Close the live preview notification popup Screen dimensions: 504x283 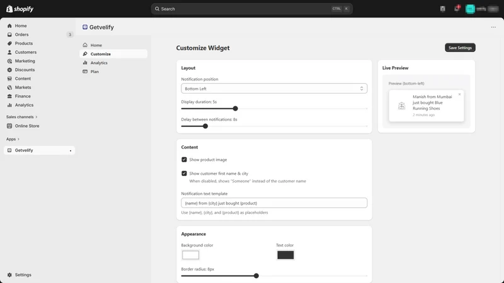click(460, 94)
